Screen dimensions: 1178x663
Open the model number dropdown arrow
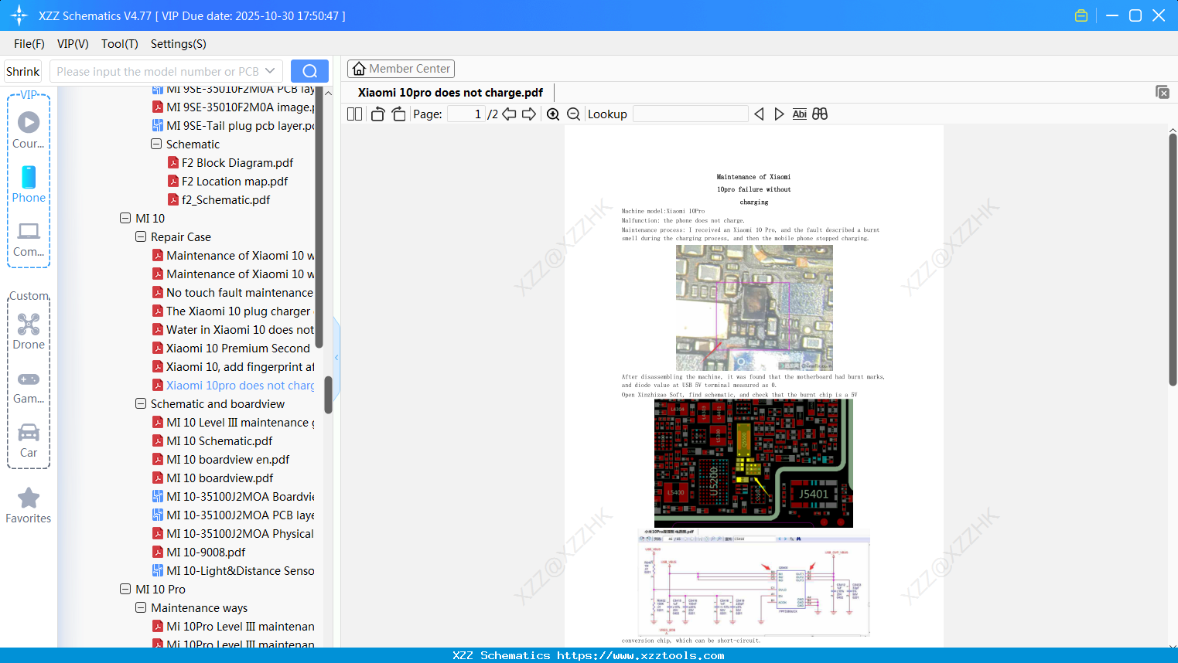pyautogui.click(x=270, y=71)
